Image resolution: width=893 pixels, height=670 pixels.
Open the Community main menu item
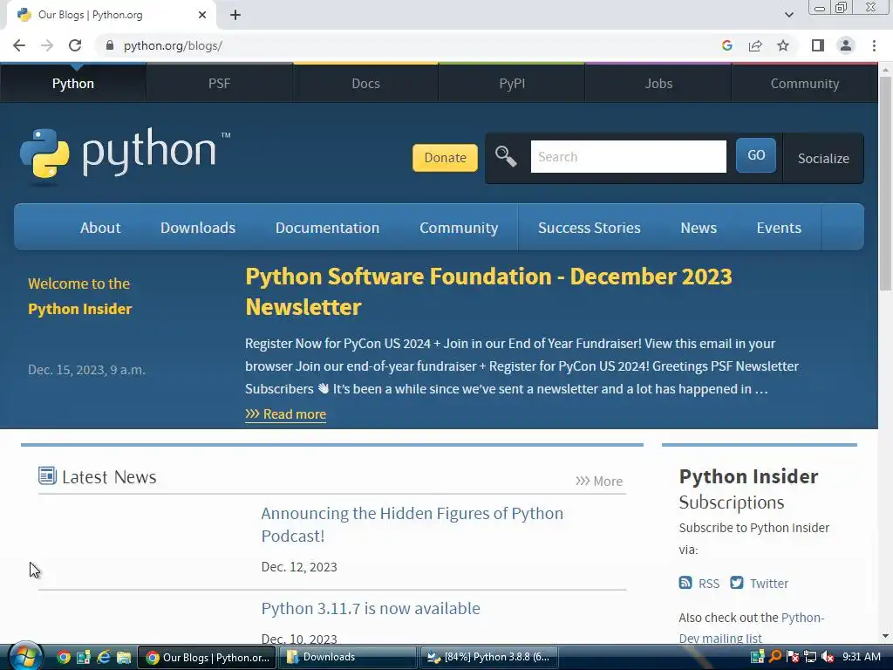point(459,228)
